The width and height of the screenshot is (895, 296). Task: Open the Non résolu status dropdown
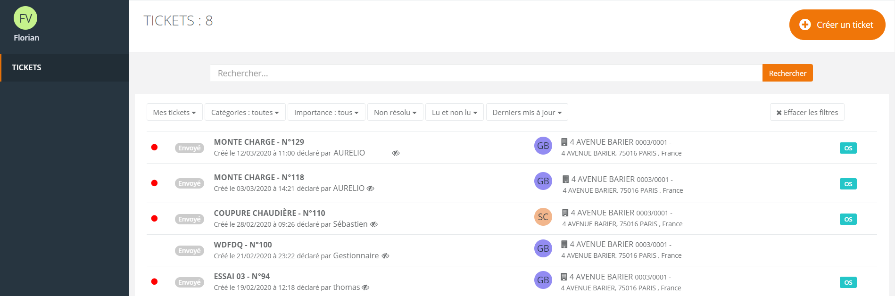pyautogui.click(x=395, y=112)
